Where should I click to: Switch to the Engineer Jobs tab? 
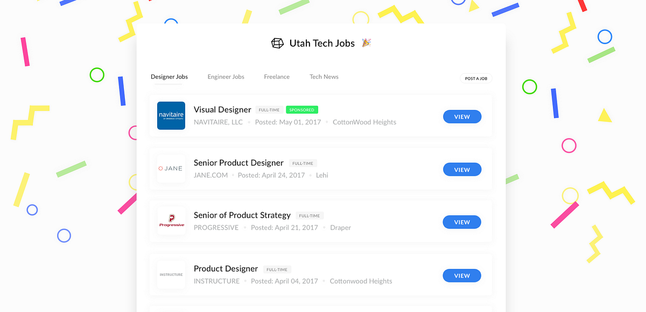(226, 77)
